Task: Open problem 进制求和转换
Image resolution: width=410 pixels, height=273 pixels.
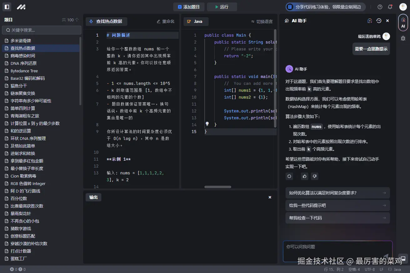Action: tap(40, 153)
